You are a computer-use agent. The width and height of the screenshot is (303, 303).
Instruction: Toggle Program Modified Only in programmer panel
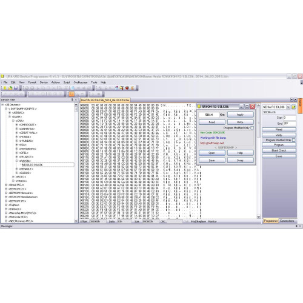[293, 140]
